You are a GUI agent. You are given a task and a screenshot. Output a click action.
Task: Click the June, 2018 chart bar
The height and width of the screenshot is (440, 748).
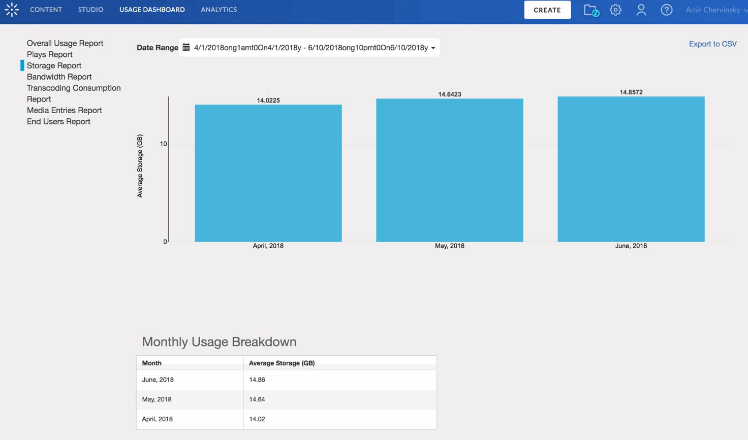pyautogui.click(x=631, y=169)
